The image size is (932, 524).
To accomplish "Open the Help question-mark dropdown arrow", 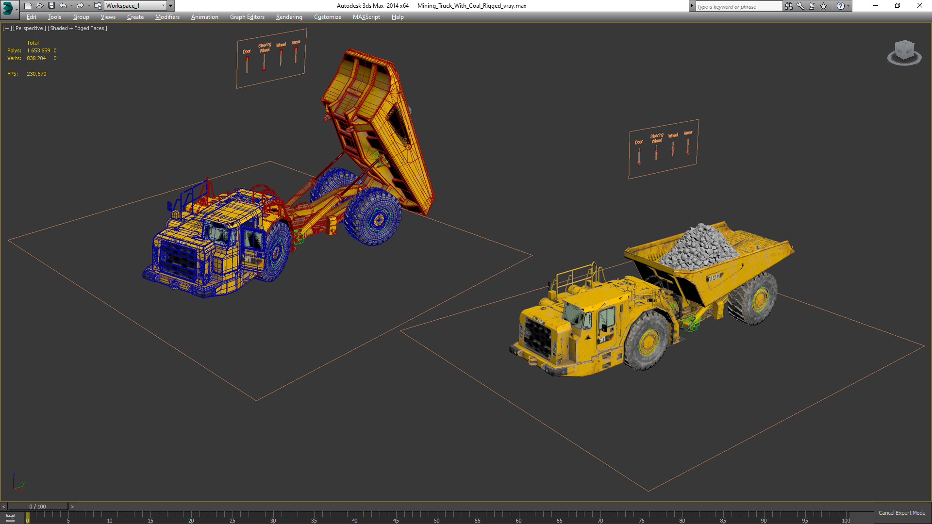I will click(x=849, y=6).
